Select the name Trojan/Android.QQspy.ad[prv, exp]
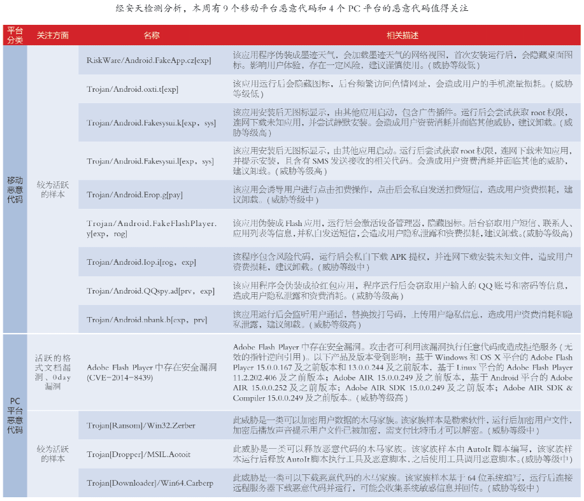The width and height of the screenshot is (584, 501). [x=150, y=291]
